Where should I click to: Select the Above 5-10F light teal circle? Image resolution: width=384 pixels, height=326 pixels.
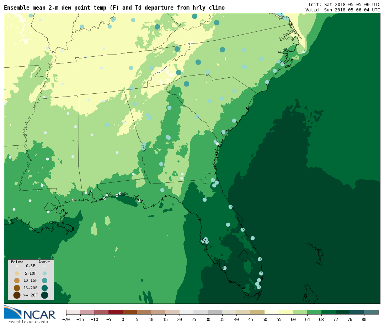[x=44, y=273]
